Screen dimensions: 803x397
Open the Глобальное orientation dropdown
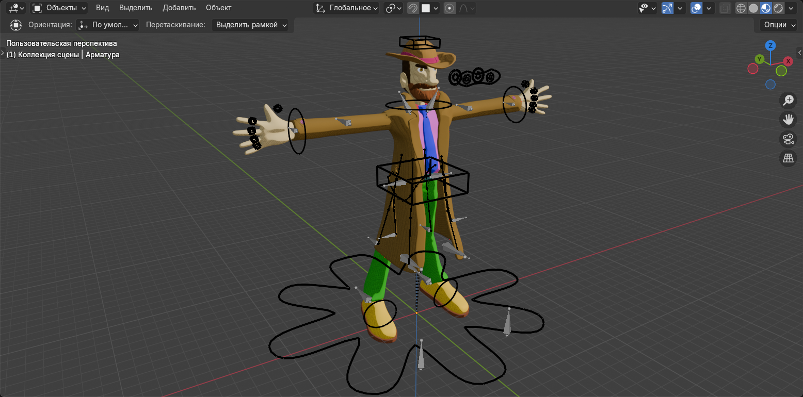click(x=346, y=8)
